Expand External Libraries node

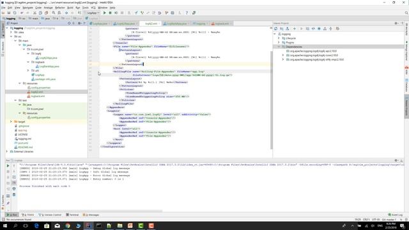(7, 151)
